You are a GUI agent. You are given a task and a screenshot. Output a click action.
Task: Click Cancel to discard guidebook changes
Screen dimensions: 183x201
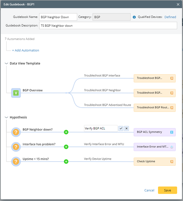pos(149,190)
